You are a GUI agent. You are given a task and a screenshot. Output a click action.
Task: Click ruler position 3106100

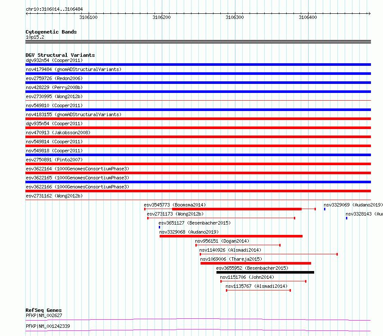click(88, 17)
